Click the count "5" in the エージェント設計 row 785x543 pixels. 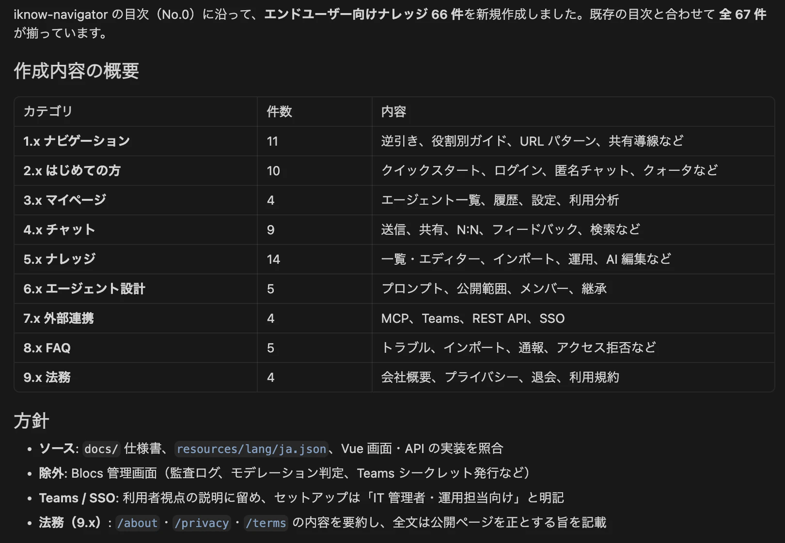[x=270, y=289]
